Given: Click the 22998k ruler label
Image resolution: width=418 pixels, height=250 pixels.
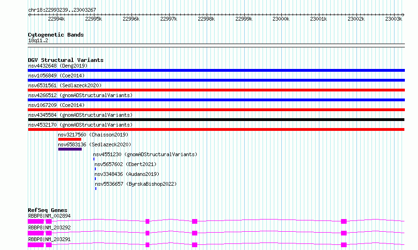Looking at the screenshot, I should click(206, 19).
